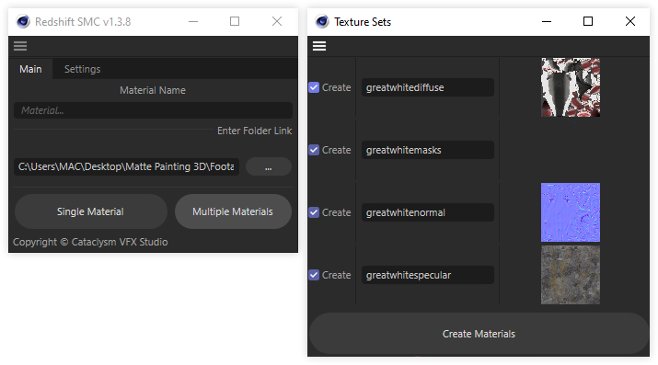Click the Create Materials button
658x365 pixels.
479,334
